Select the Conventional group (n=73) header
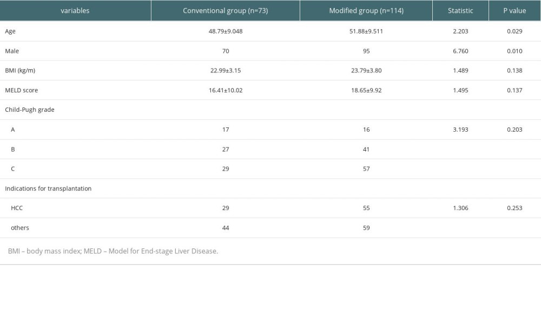The image size is (541, 324). [225, 11]
